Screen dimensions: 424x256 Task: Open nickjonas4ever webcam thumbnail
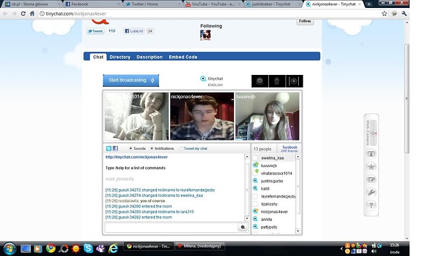pos(202,116)
